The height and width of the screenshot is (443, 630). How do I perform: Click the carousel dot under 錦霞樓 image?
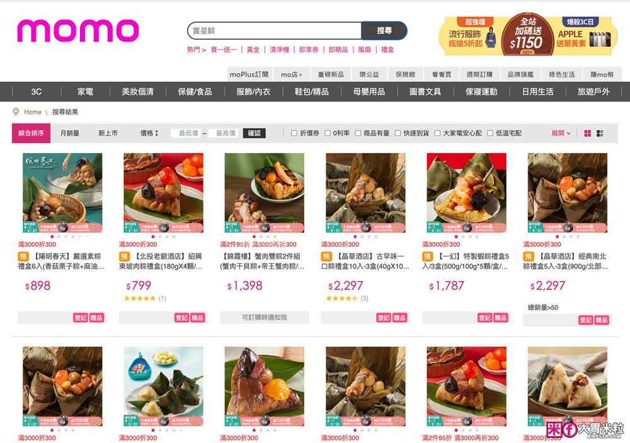click(254, 237)
